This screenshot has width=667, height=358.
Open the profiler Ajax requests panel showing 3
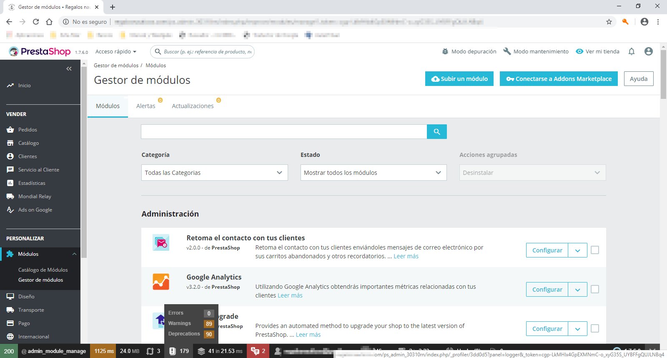click(x=153, y=351)
